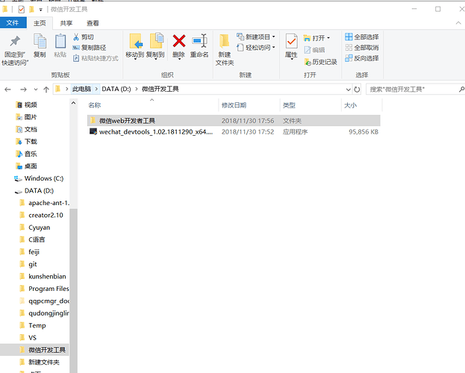Create a new folder (新建文件夹)
Screen dimensions: 465x373
pos(225,49)
